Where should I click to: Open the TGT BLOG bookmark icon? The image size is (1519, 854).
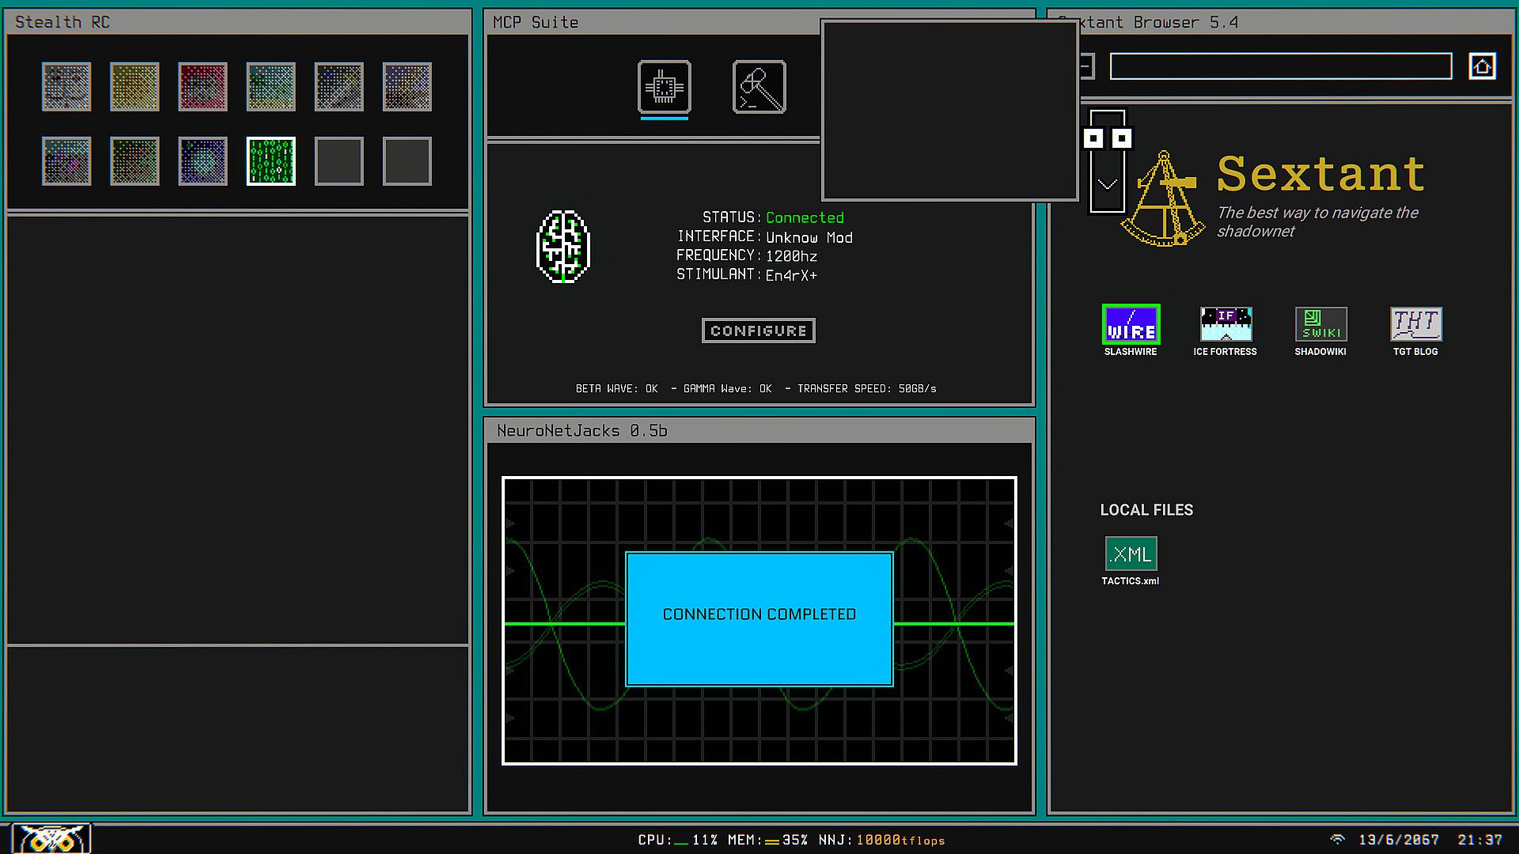[1415, 324]
